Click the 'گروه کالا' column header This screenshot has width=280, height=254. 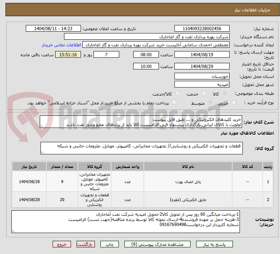click(x=95, y=167)
